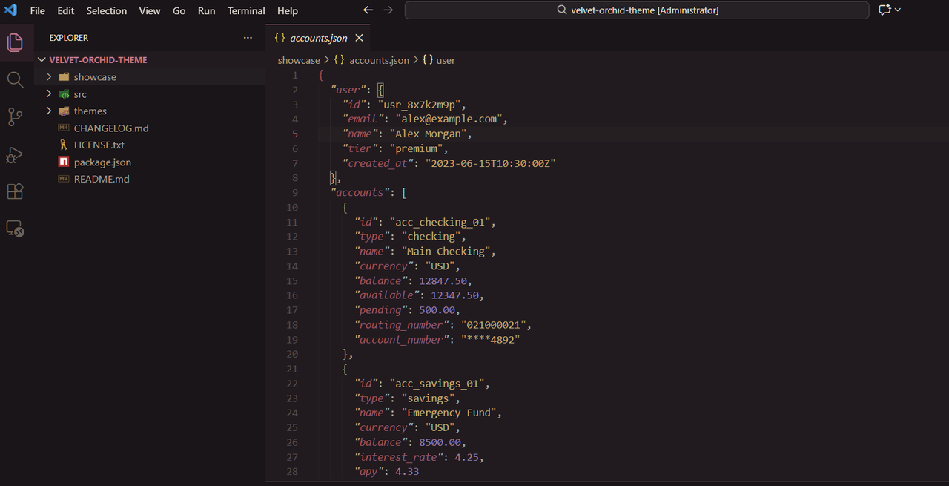Click the src folder icon
Screen dimensions: 949x486
point(64,94)
